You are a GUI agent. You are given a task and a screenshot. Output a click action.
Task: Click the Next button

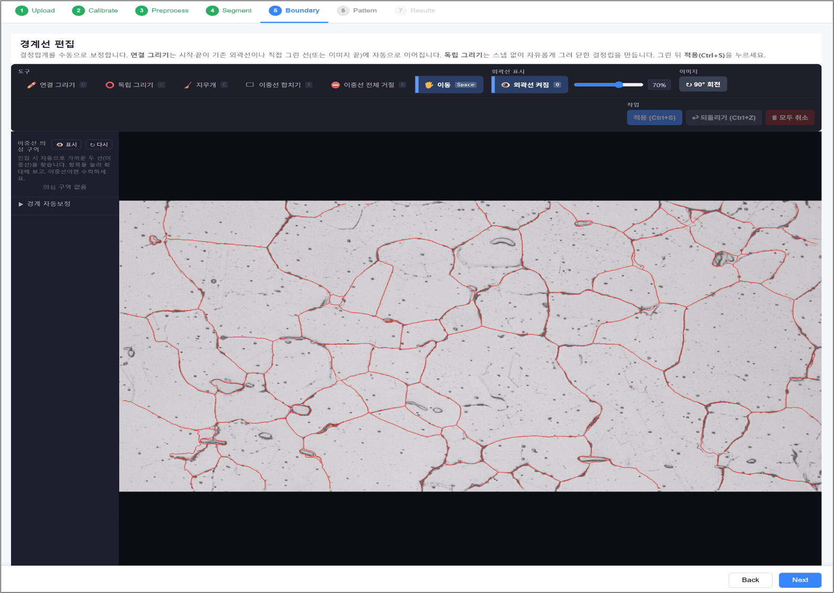click(x=800, y=580)
